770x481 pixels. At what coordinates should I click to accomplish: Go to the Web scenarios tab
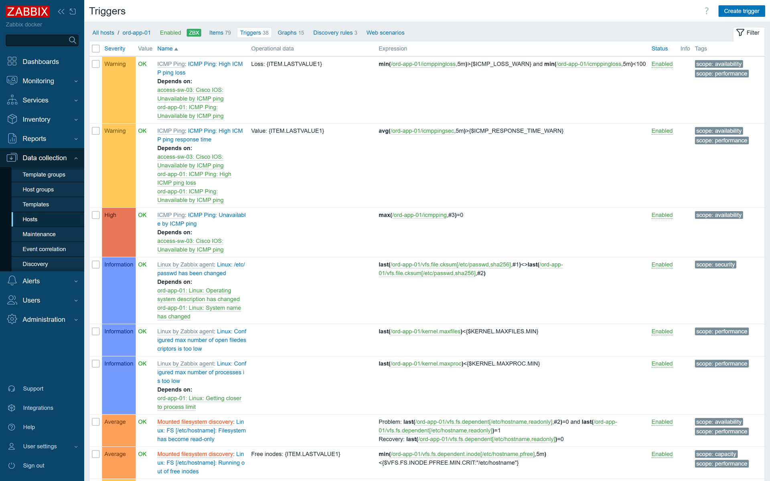385,32
